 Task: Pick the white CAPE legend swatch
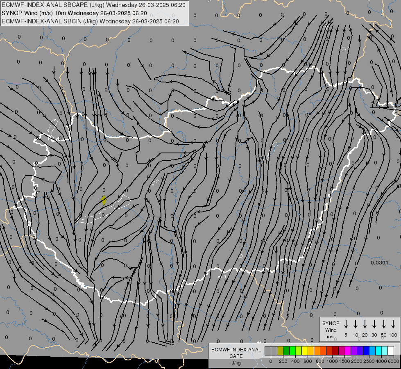click(x=391, y=351)
